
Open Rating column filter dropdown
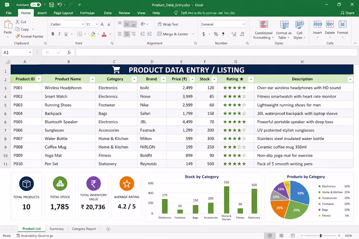251,79
